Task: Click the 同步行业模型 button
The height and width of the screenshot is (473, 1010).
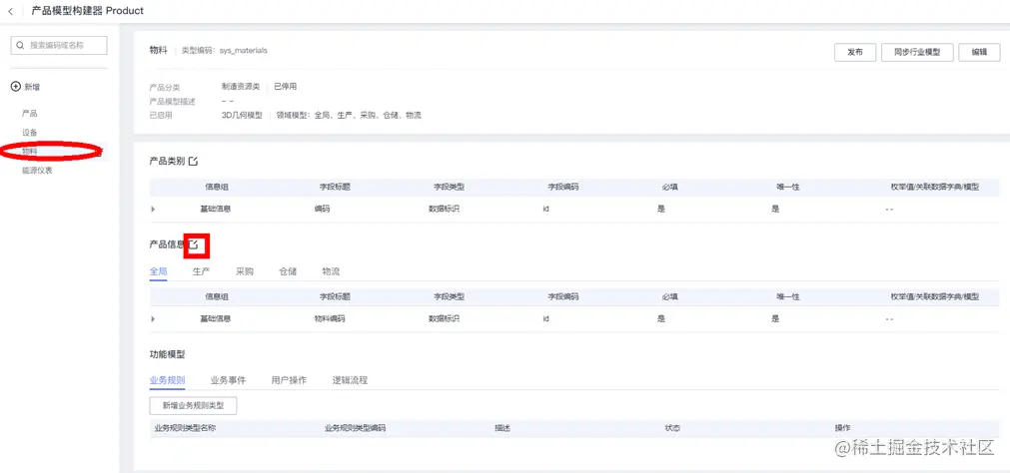Action: pyautogui.click(x=917, y=52)
